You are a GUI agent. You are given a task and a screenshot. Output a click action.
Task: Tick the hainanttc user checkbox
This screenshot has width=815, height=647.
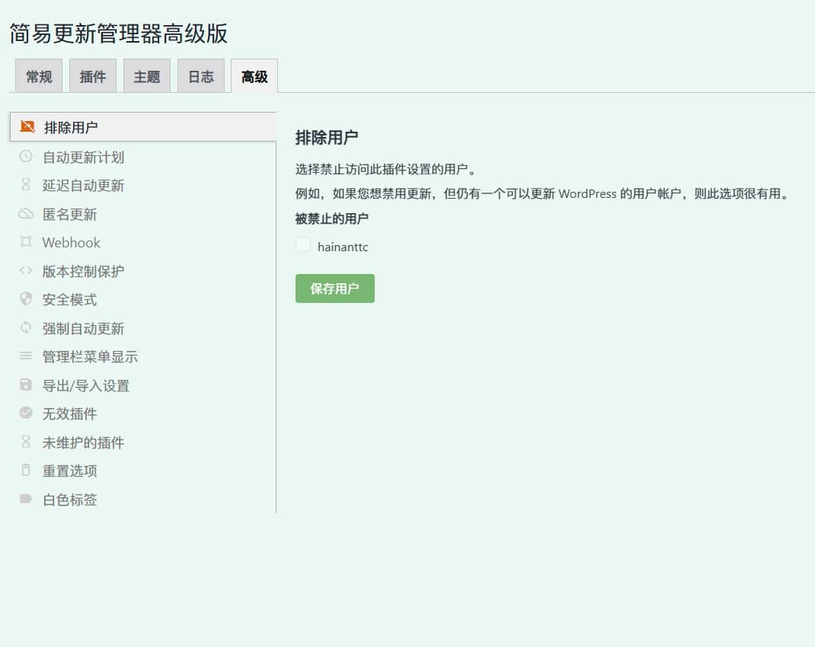point(303,245)
